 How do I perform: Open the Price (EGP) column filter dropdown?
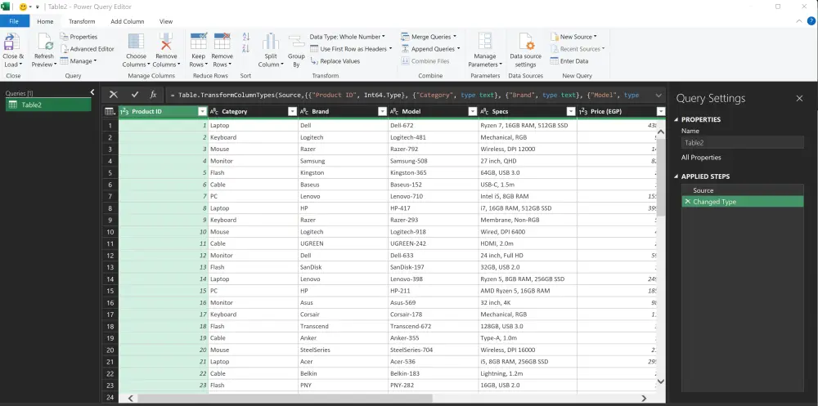(660, 112)
